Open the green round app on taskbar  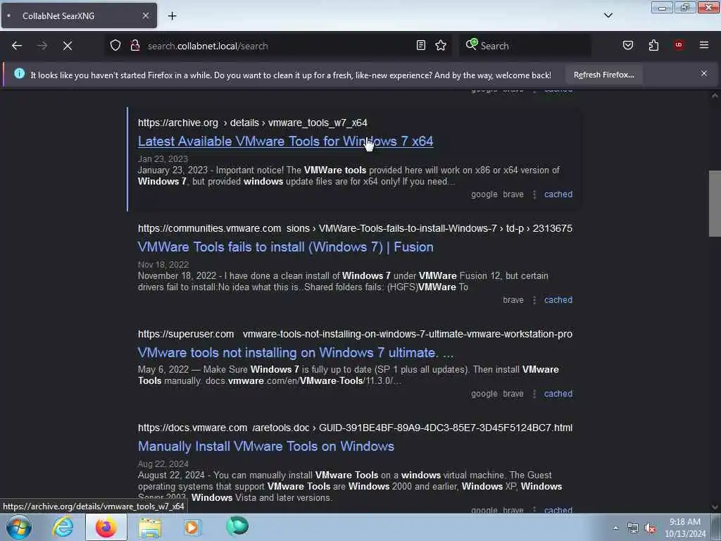(x=237, y=526)
